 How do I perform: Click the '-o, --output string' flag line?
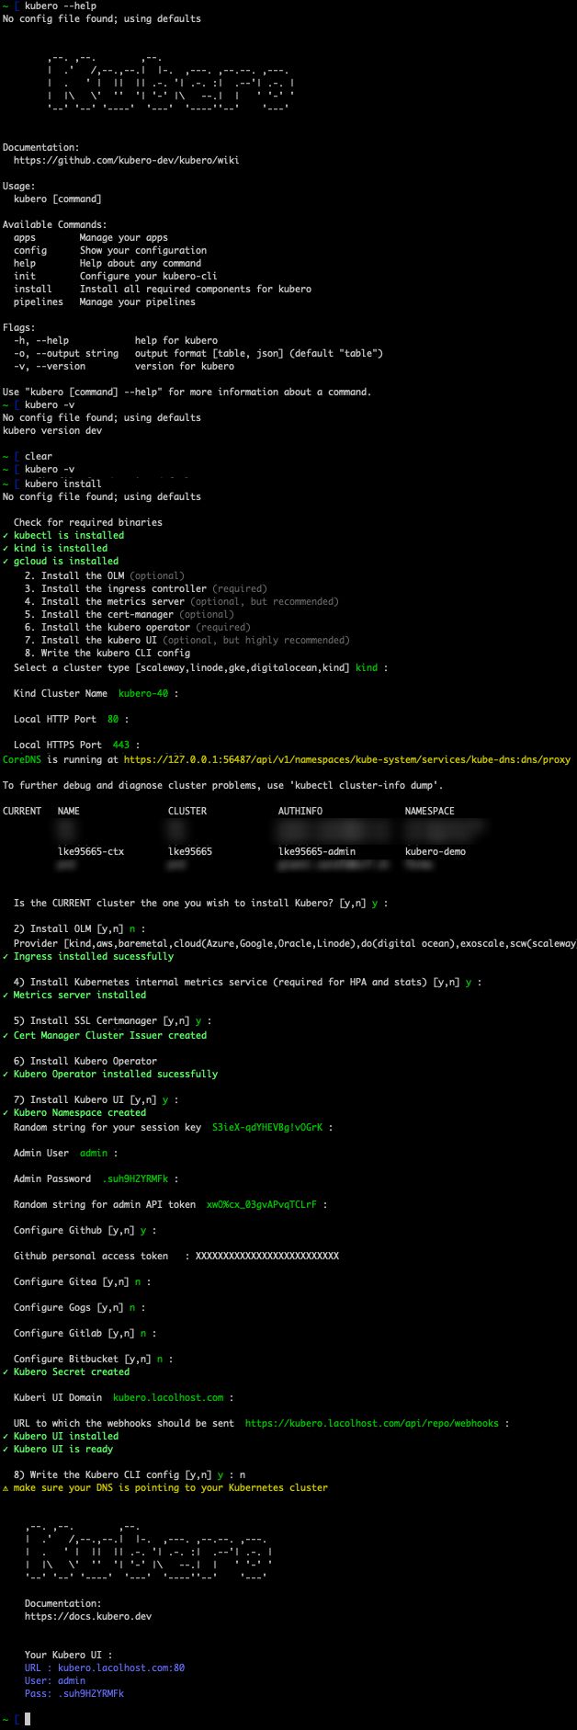tap(198, 353)
